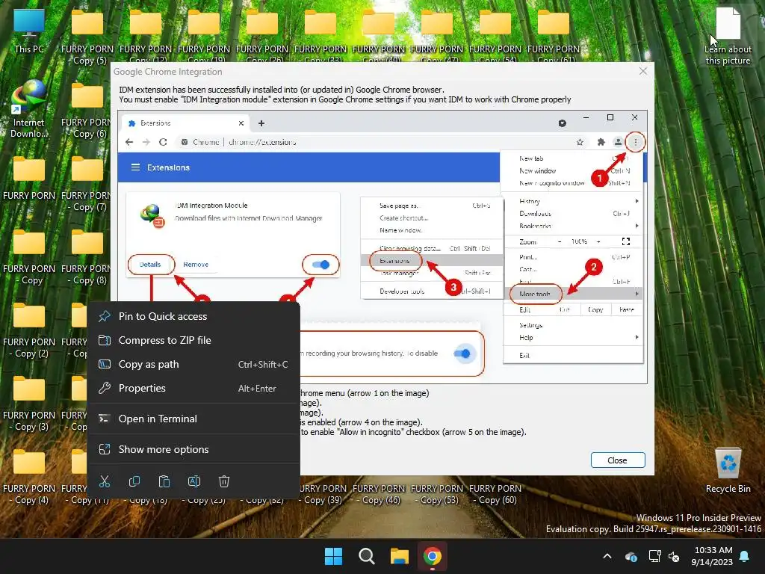This screenshot has width=765, height=574.
Task: Click the OneDrive cloud tray icon
Action: tap(631, 556)
